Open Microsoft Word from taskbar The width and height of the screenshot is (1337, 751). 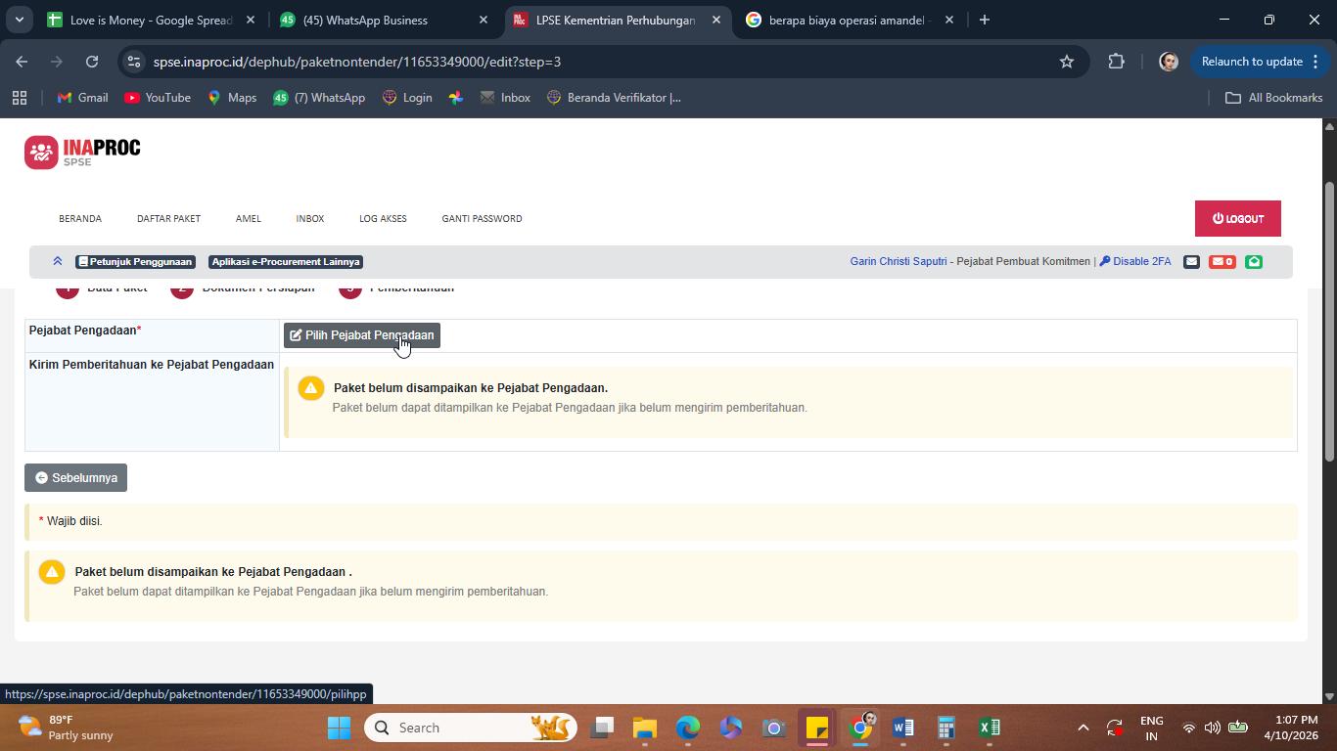tap(902, 728)
